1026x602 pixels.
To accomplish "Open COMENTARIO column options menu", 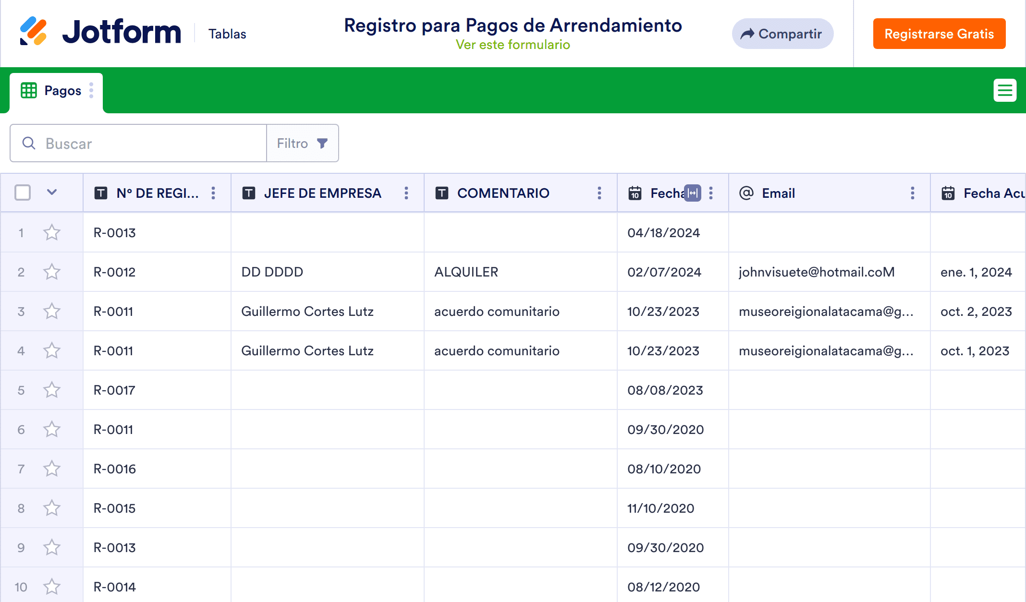I will (x=599, y=193).
